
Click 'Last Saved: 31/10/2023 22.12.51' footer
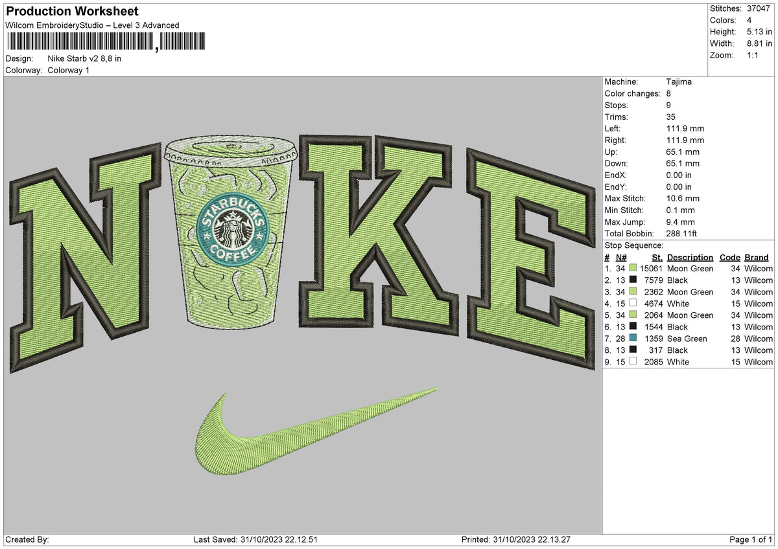click(x=255, y=539)
